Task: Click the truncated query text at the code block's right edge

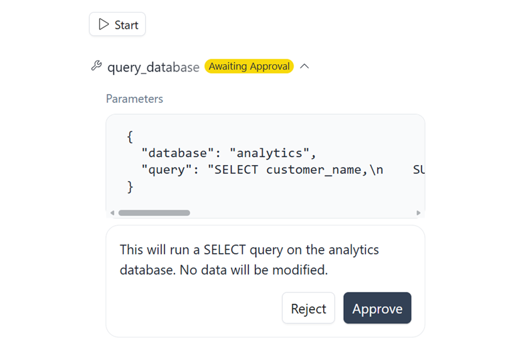Action: click(x=419, y=170)
